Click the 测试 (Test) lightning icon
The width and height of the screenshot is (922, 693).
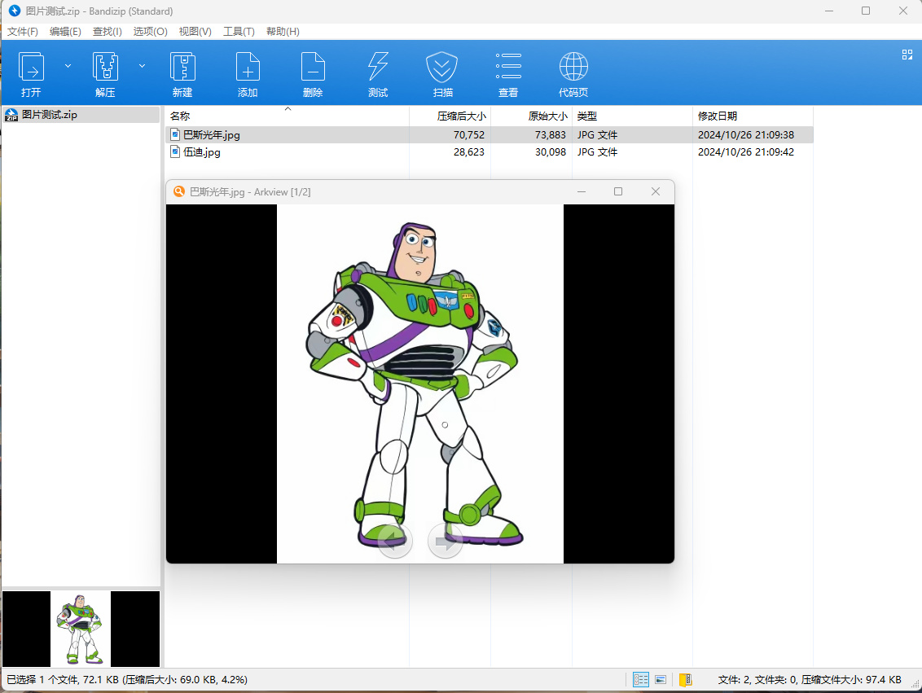(x=377, y=67)
